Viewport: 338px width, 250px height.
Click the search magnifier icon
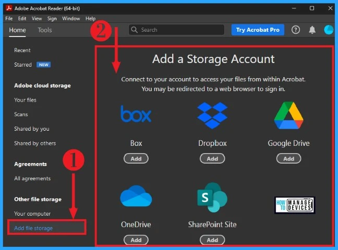coord(134,30)
